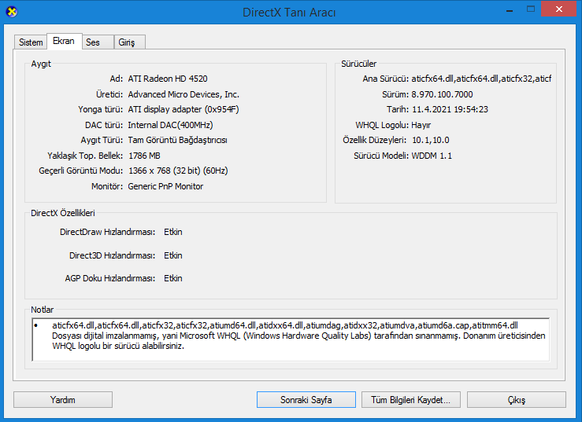
Task: Click the feature levels 10.1,10.0 value
Action: 431,140
